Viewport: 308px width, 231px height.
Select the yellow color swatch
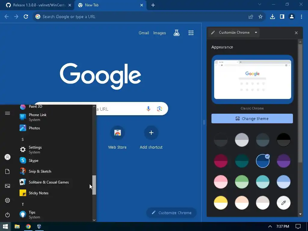pyautogui.click(x=221, y=203)
